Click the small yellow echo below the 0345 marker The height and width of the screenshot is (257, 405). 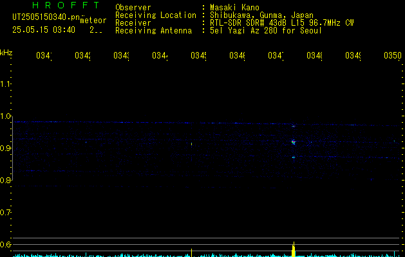(x=191, y=144)
